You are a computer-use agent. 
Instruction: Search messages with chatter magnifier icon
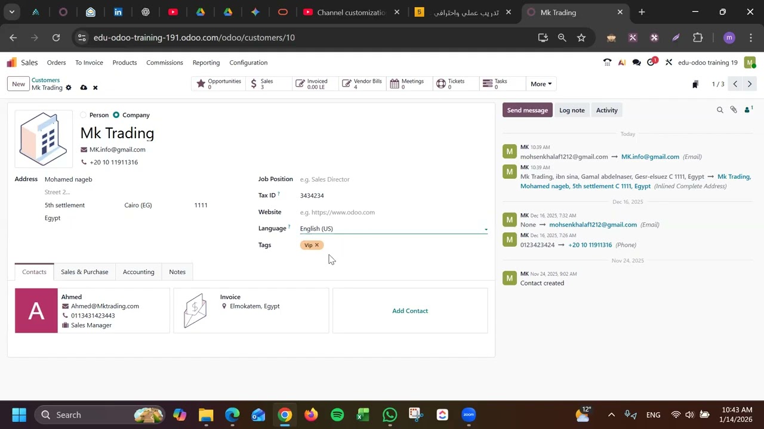pos(720,110)
